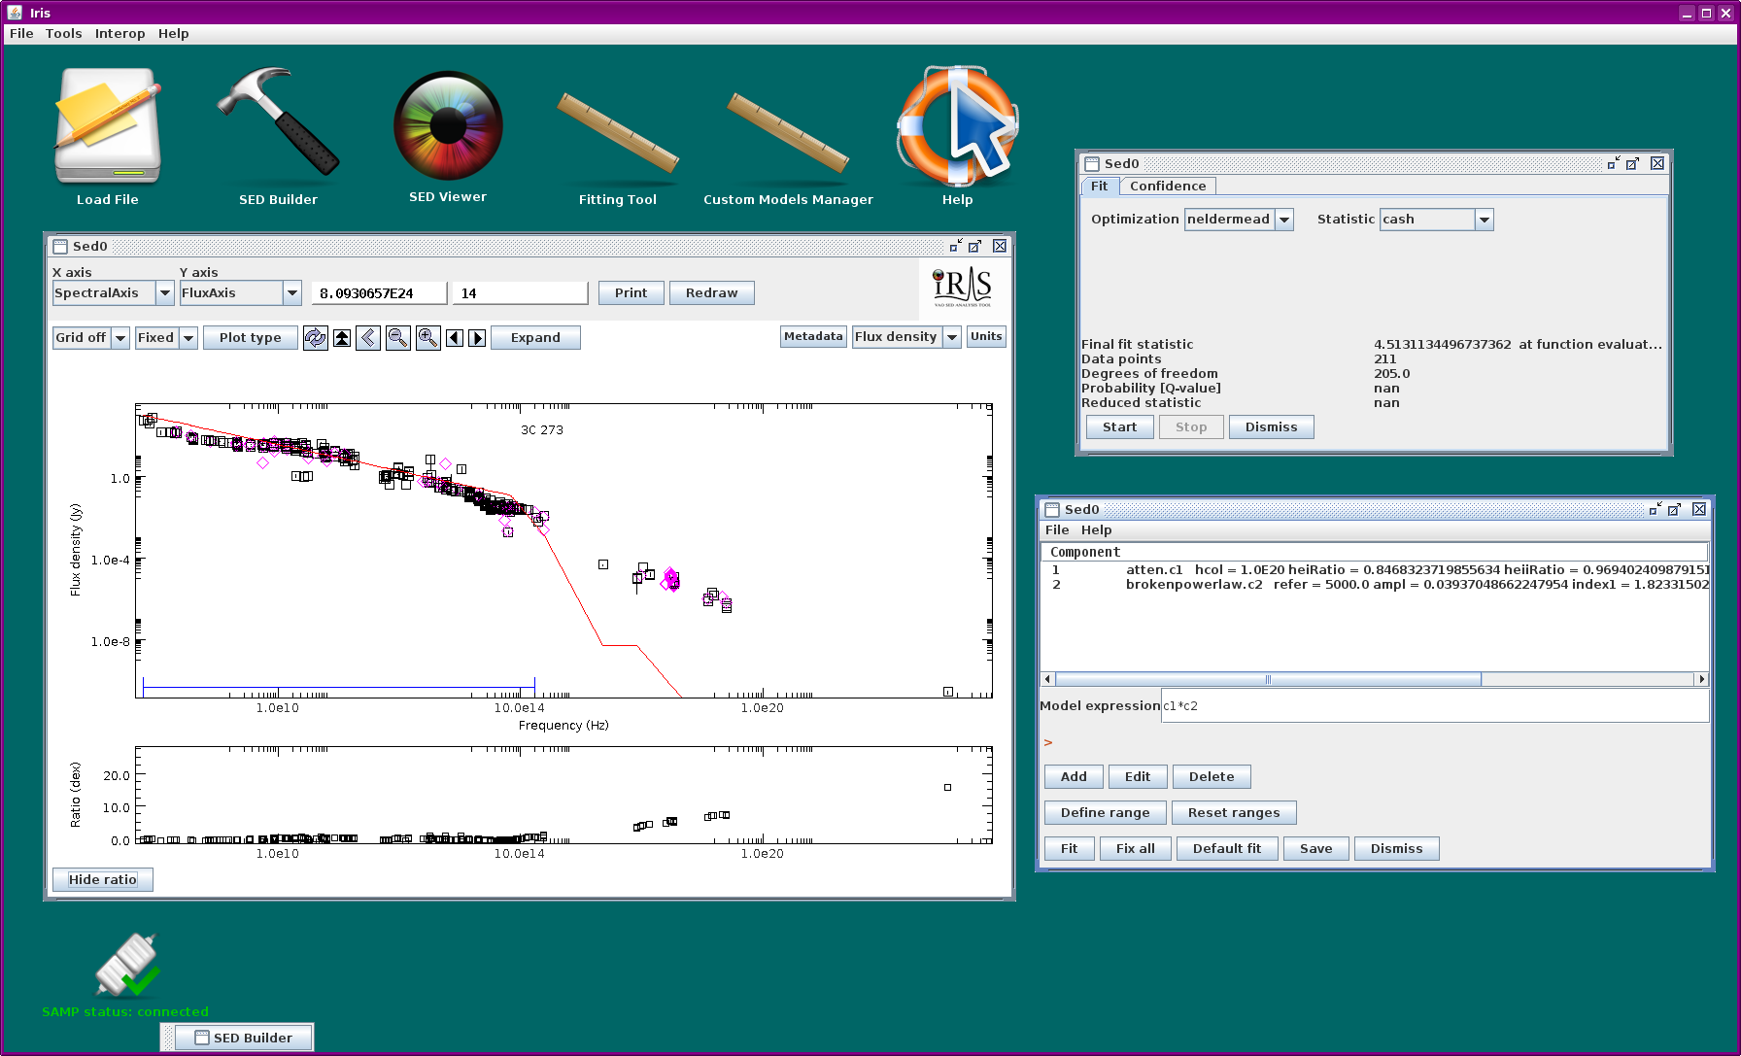Open the Custom Models Manager icon

pyautogui.click(x=788, y=133)
